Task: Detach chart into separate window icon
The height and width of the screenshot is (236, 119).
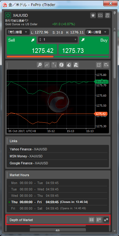Action: (x=99, y=65)
